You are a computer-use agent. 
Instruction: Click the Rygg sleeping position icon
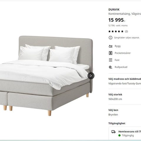tap(110, 46)
